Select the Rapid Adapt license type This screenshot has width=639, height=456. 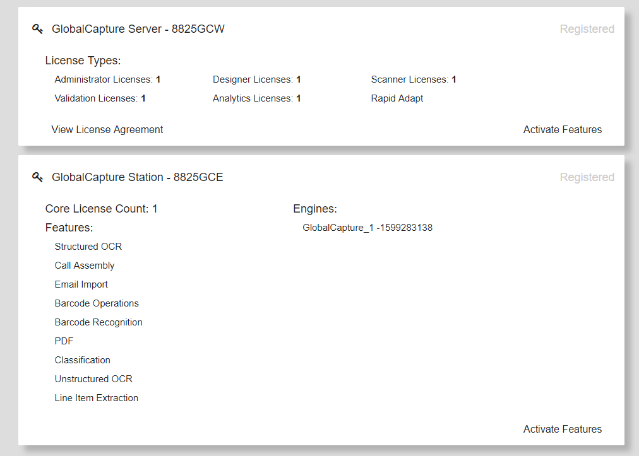click(397, 98)
